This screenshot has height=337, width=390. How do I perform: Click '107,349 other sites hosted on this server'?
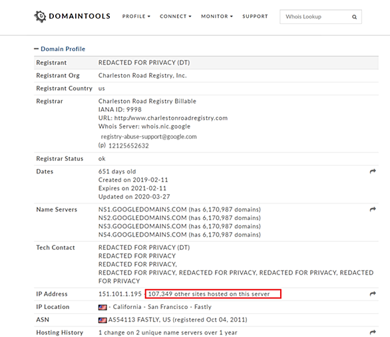coord(209,294)
